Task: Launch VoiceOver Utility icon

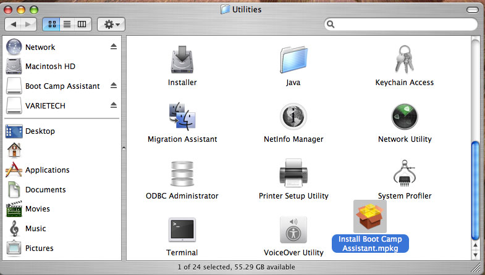Action: [x=293, y=230]
